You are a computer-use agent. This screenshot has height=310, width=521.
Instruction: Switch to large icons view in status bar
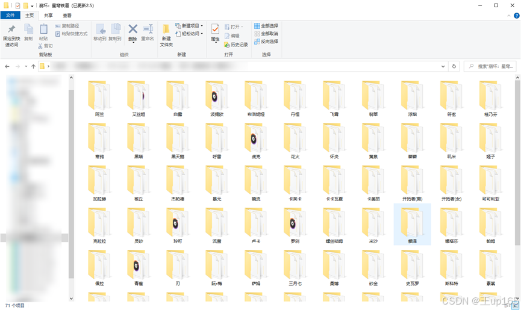tap(516, 306)
